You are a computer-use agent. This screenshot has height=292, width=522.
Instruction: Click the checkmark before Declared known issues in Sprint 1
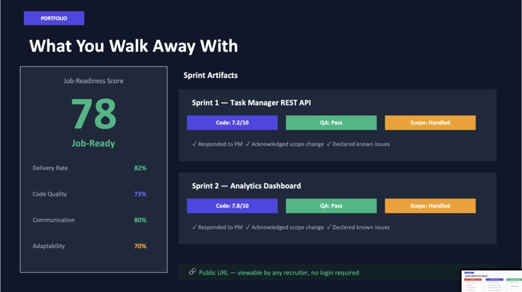pos(328,144)
